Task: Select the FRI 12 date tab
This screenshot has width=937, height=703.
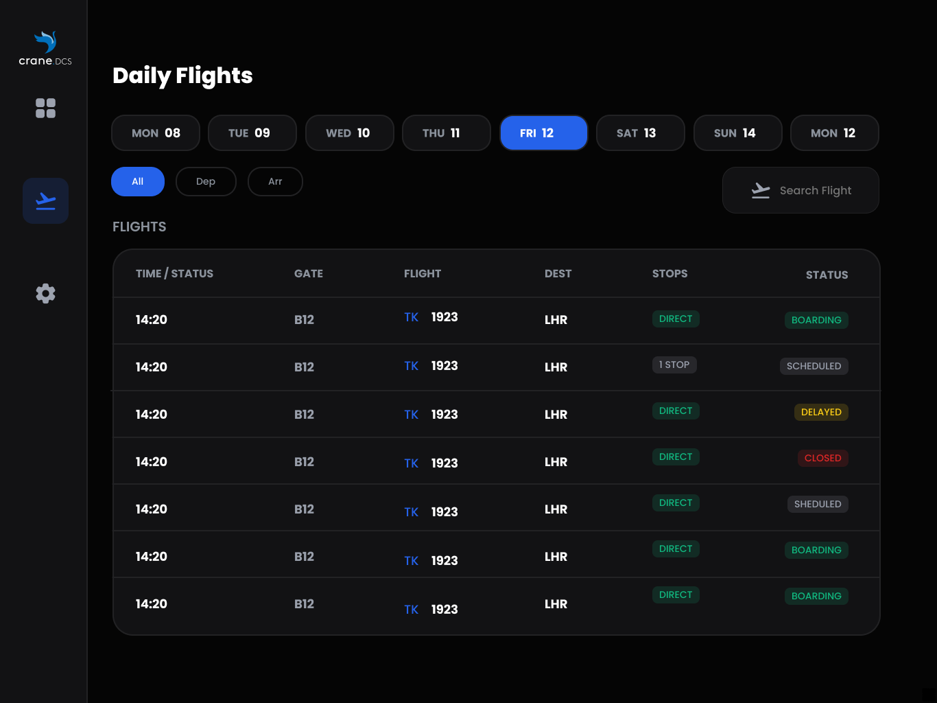Action: [x=544, y=132]
